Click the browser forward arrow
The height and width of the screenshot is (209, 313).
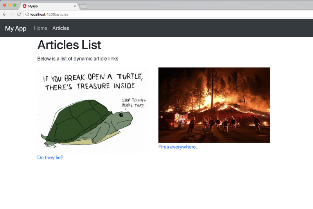(x=12, y=14)
